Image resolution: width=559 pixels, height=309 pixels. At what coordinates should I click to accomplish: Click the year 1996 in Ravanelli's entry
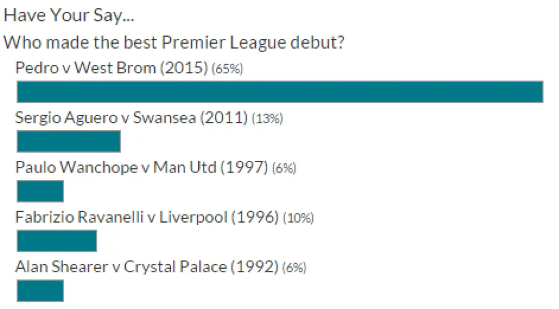[255, 217]
